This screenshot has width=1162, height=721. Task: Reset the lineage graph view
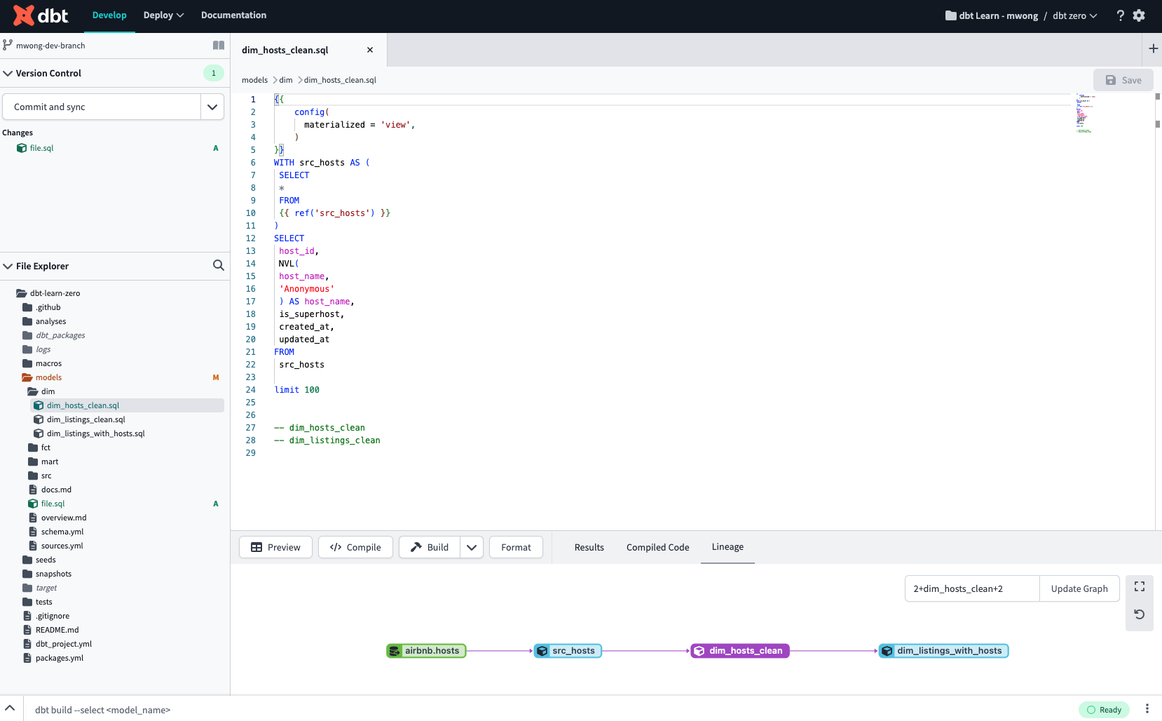point(1139,614)
